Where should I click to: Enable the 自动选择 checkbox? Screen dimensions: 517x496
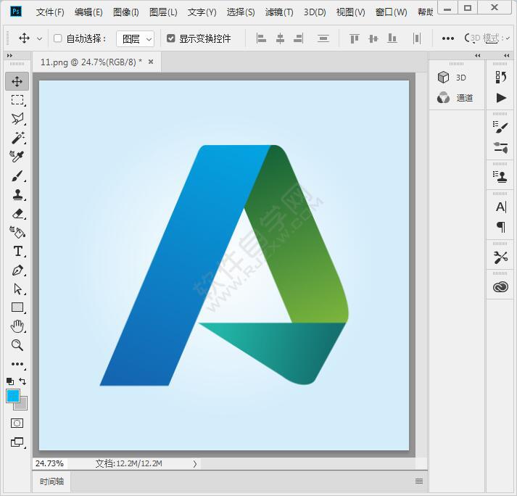point(58,38)
